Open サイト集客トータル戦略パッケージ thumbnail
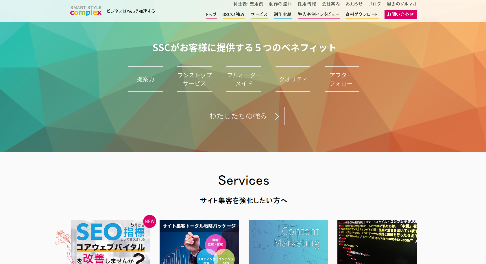This screenshot has width=486, height=264. click(x=199, y=242)
